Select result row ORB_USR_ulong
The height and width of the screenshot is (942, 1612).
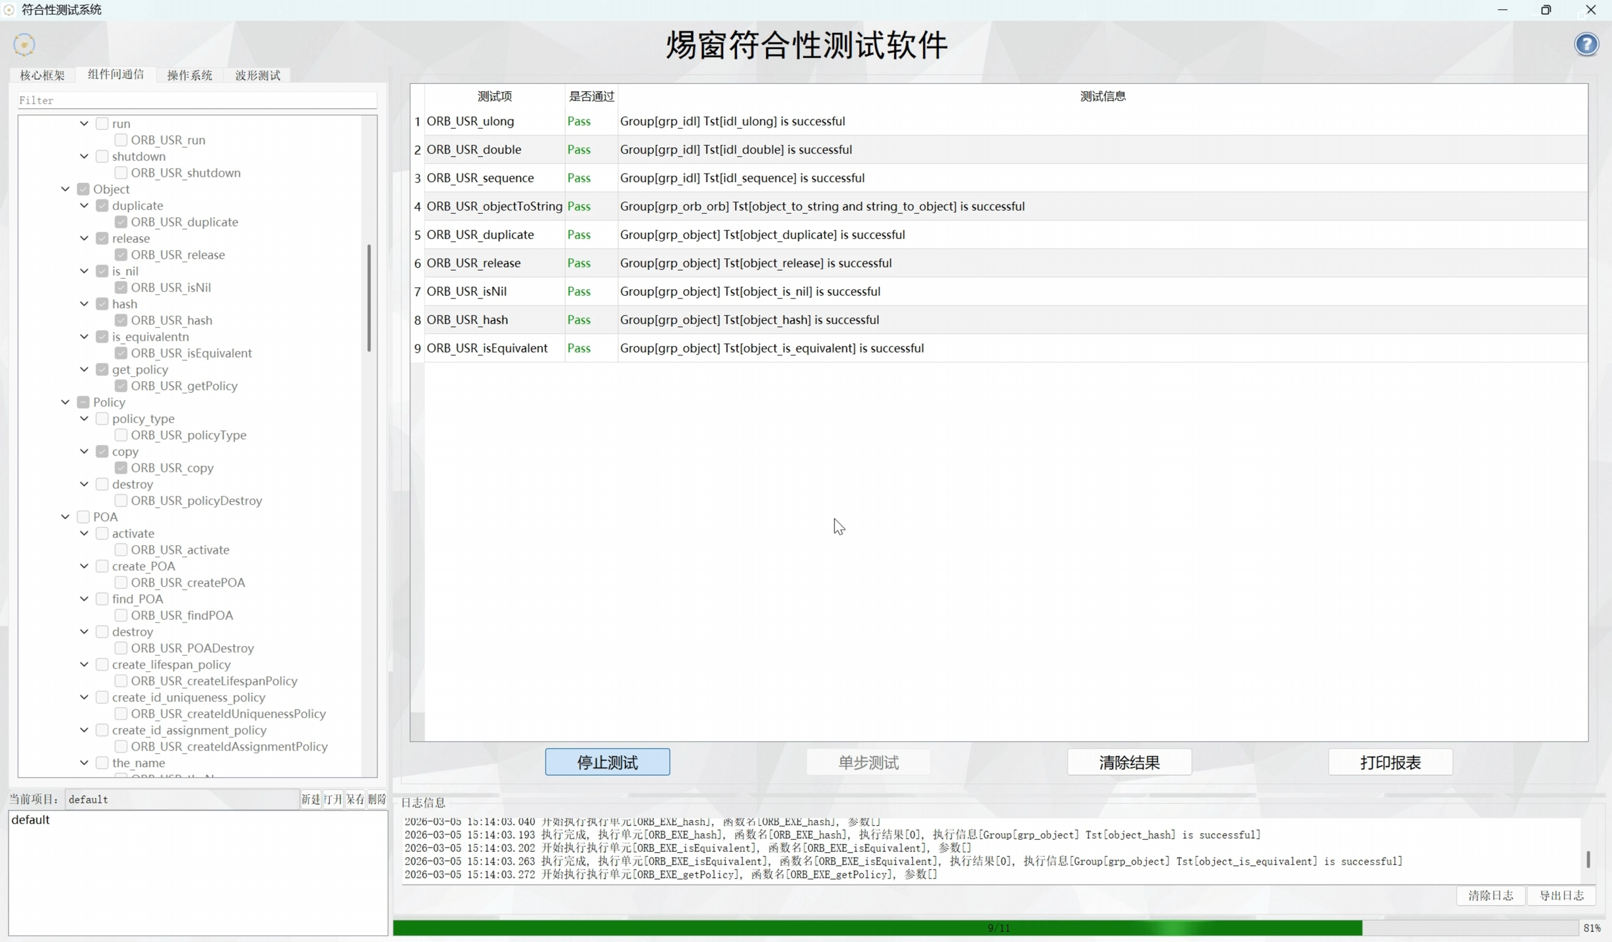(999, 121)
